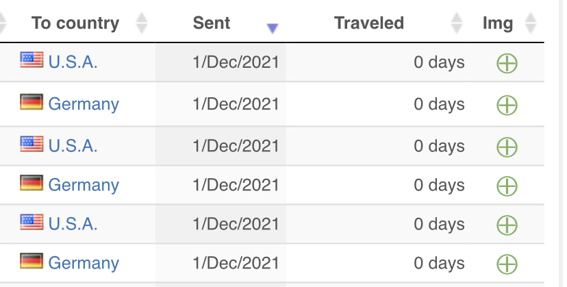The height and width of the screenshot is (287, 567).
Task: Open the Germany link in fourth row
Action: tap(84, 186)
